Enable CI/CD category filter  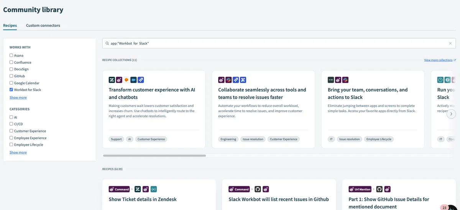tap(11, 124)
